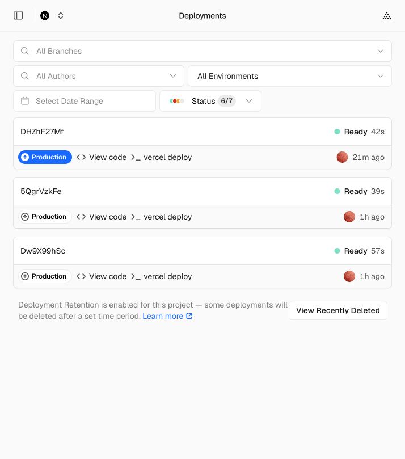Click the code brackets icon in Dw9X99hSc row
The width and height of the screenshot is (405, 459).
pyautogui.click(x=81, y=276)
